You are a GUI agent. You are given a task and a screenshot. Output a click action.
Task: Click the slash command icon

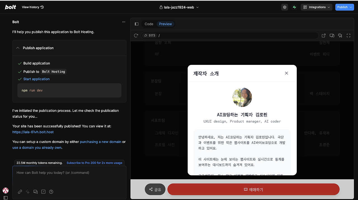pos(43,192)
